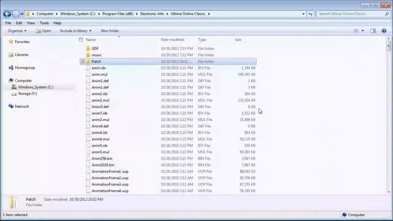Click Electronic Arts in address breadcrumb
Image resolution: width=393 pixels, height=221 pixels.
(x=152, y=14)
